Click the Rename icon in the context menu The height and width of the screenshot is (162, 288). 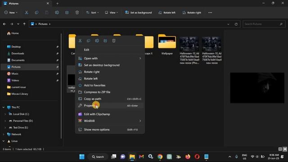pos(97,40)
